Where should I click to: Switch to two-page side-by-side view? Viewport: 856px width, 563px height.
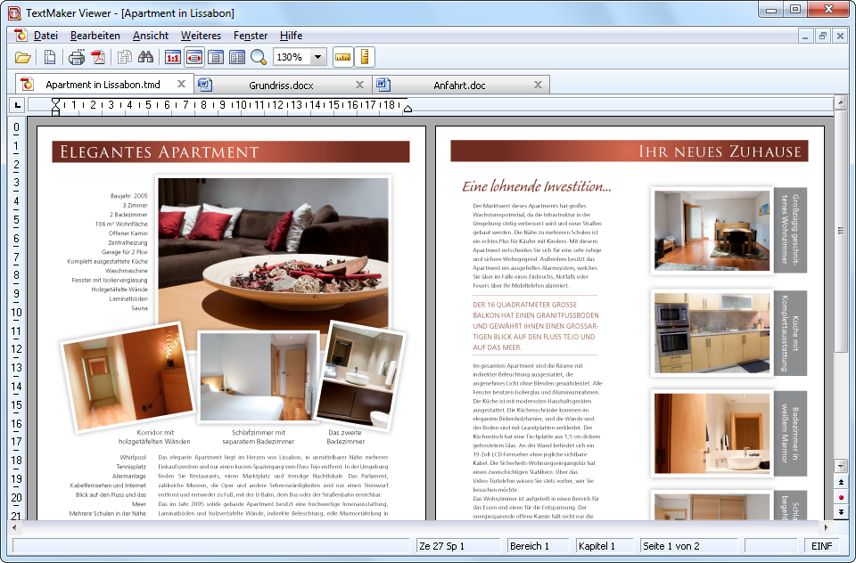(237, 57)
